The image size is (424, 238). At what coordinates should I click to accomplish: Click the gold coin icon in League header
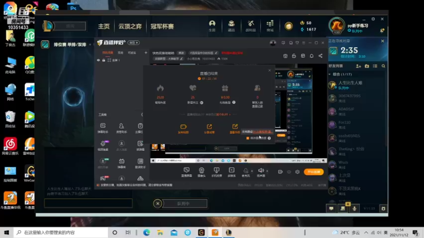click(288, 26)
